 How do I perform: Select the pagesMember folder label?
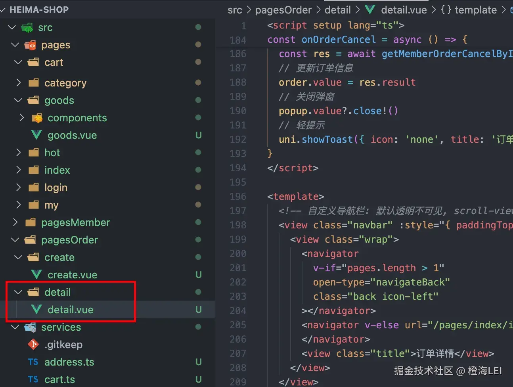coord(76,222)
